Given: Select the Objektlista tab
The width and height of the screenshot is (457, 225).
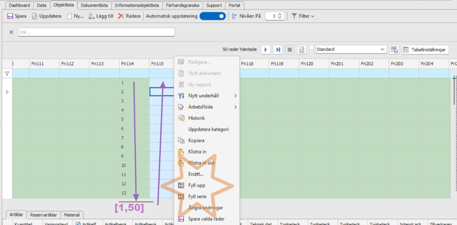Looking at the screenshot, I should pyautogui.click(x=64, y=5).
